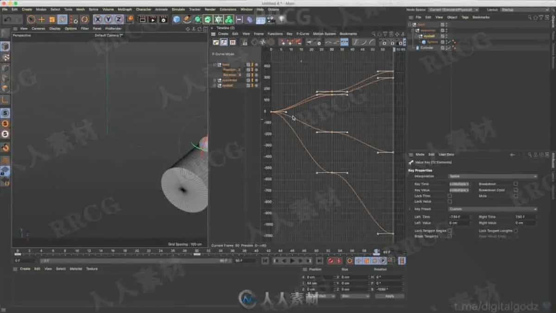The width and height of the screenshot is (556, 313).
Task: Expand Key Preset disclosure triangle
Action: coord(410,209)
